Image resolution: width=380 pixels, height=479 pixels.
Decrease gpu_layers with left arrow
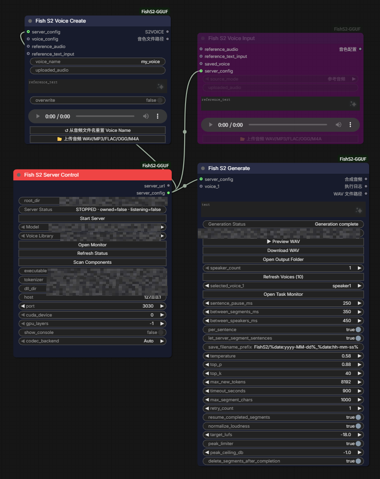[x=23, y=324]
